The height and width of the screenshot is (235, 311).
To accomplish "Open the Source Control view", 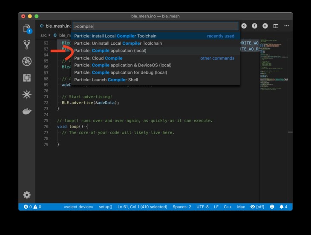I will 27,44.
